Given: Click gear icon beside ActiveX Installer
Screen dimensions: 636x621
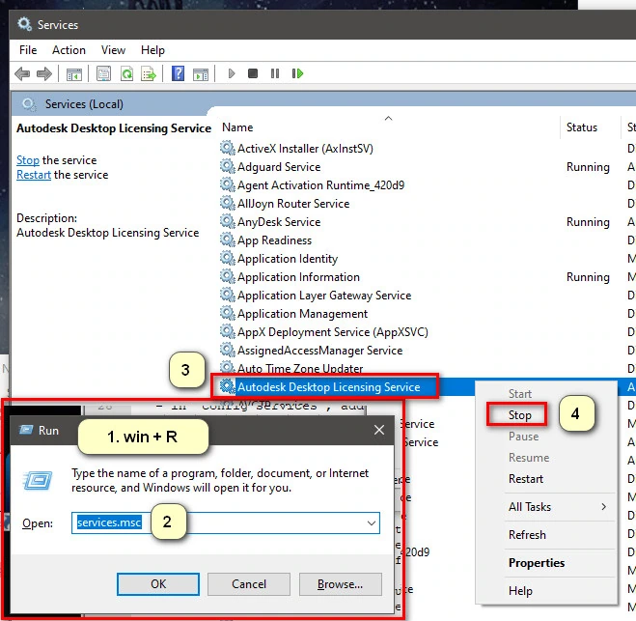Looking at the screenshot, I should tap(228, 148).
